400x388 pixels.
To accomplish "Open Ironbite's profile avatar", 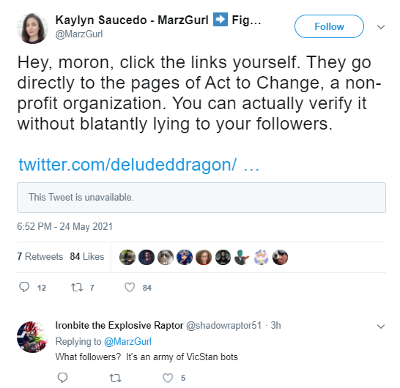I will point(32,337).
